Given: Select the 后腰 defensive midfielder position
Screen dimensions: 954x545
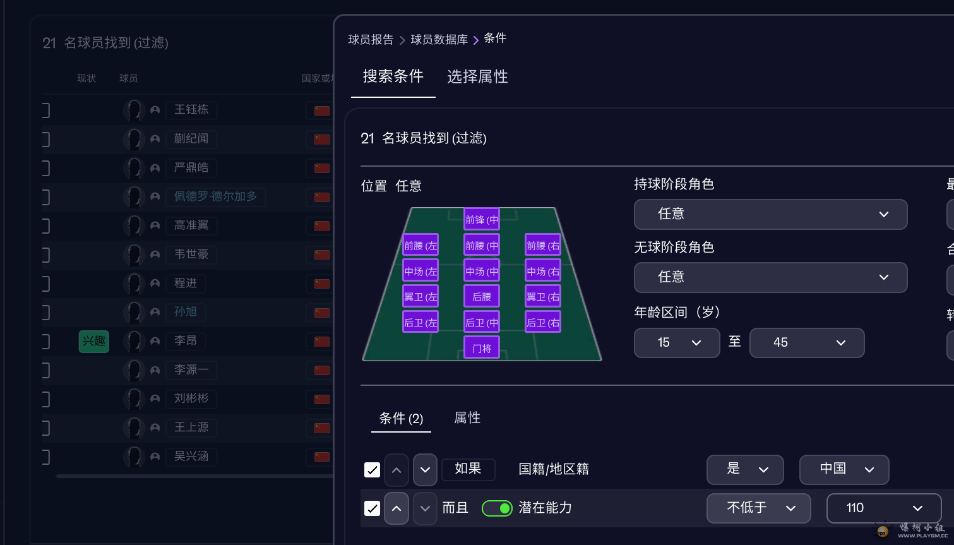Looking at the screenshot, I should point(482,297).
